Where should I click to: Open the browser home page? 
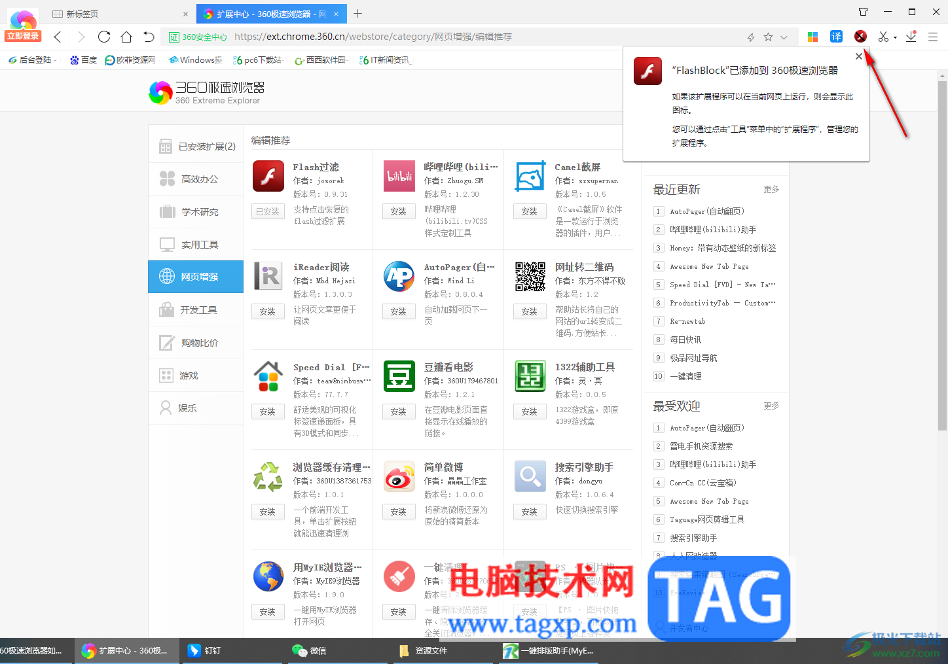[126, 37]
